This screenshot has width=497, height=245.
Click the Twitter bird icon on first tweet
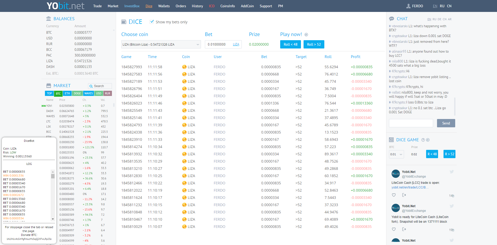point(452,172)
